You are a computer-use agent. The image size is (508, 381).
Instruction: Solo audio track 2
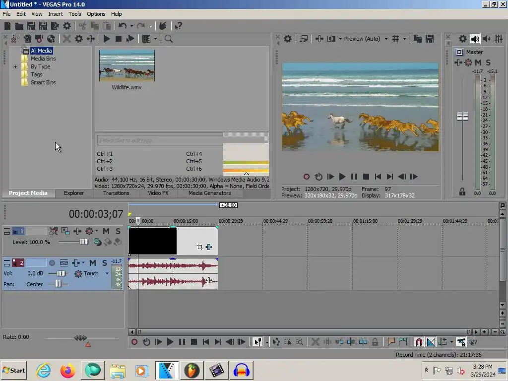(105, 263)
